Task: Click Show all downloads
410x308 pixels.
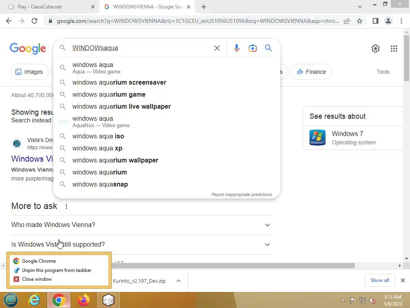Action: coord(380,280)
